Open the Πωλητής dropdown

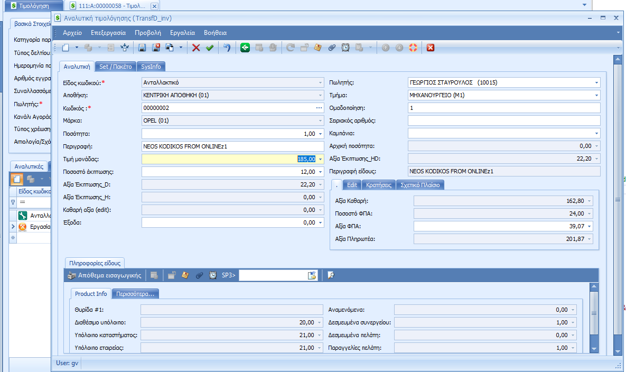(596, 82)
